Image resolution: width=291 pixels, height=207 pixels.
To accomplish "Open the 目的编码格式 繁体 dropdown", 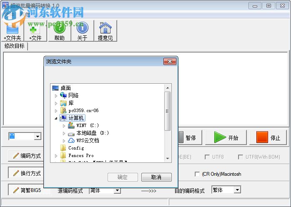I will (x=237, y=190).
